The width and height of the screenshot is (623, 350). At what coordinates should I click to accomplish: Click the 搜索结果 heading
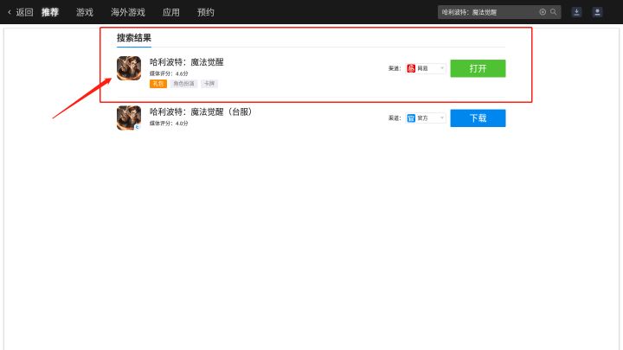(134, 38)
